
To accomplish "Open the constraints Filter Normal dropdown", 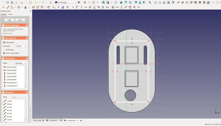I will pyautogui.click(x=21, y=63).
